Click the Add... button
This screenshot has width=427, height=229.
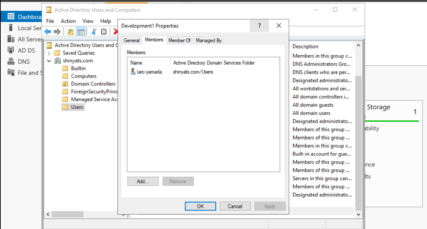click(x=143, y=181)
